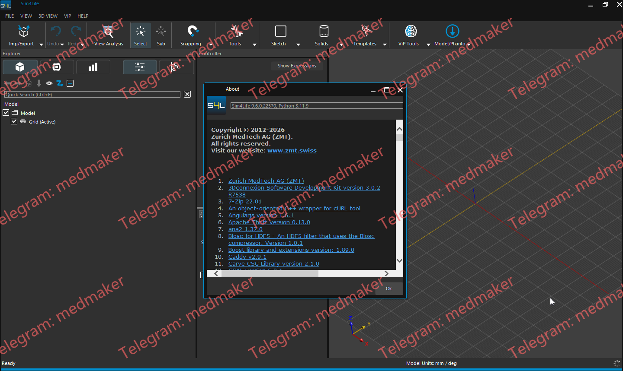623x371 pixels.
Task: Open the Carve CSG Library version 2.1.0 link
Action: click(x=274, y=264)
